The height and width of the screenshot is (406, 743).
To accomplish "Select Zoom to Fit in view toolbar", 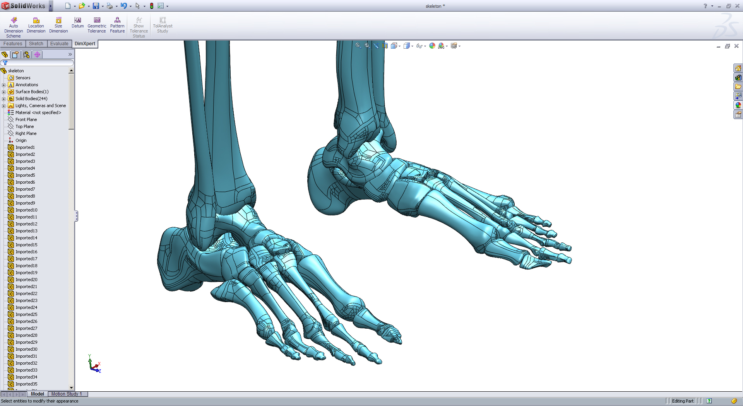I will tap(358, 46).
